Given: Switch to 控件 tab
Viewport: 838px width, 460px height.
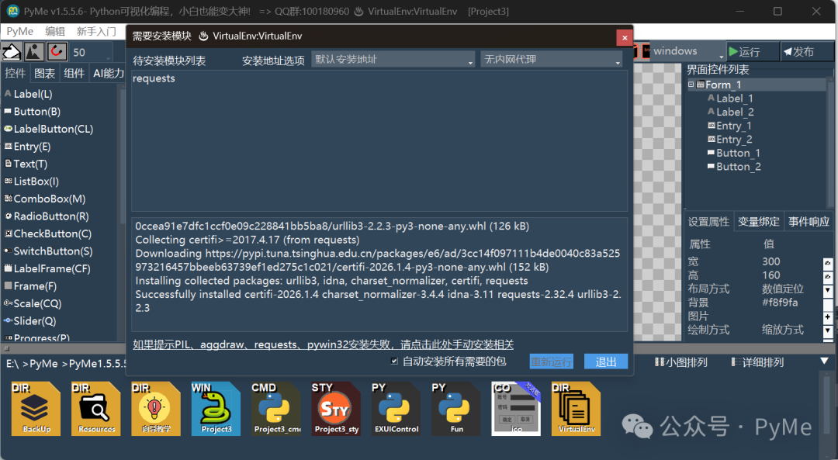Looking at the screenshot, I should tap(15, 73).
